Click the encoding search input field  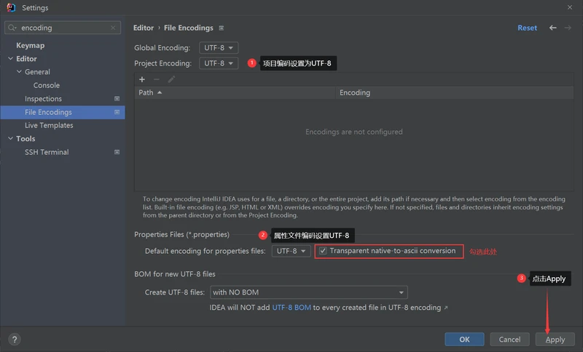(x=62, y=28)
